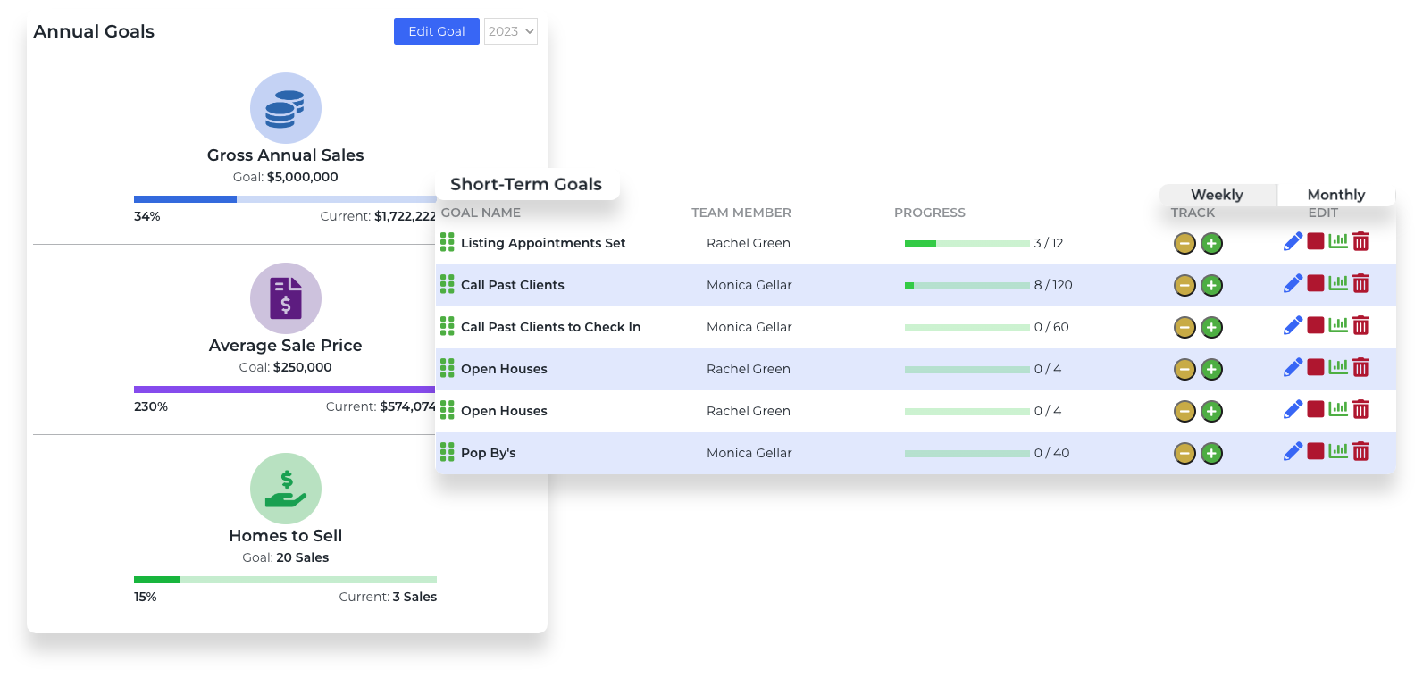
Task: Click red stop square for Pop By's goal
Action: (x=1316, y=451)
